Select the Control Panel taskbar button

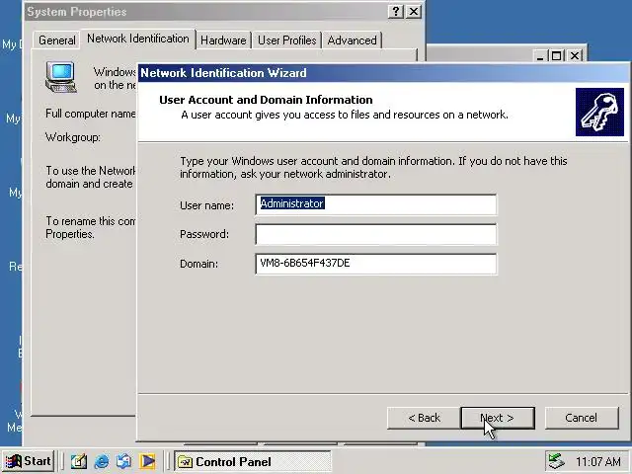(x=253, y=461)
